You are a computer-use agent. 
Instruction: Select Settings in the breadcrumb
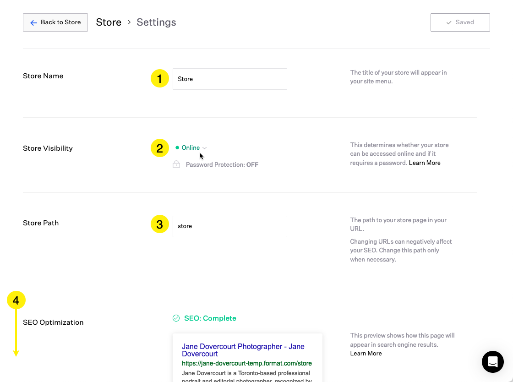click(x=156, y=22)
